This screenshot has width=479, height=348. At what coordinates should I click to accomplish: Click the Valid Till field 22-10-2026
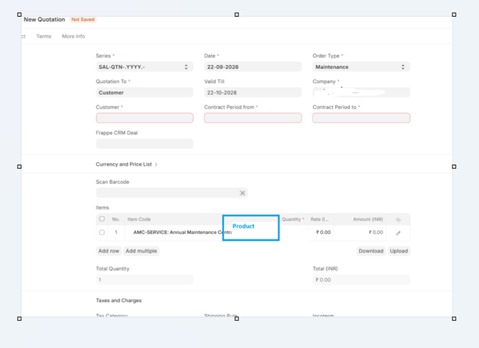[x=253, y=93]
